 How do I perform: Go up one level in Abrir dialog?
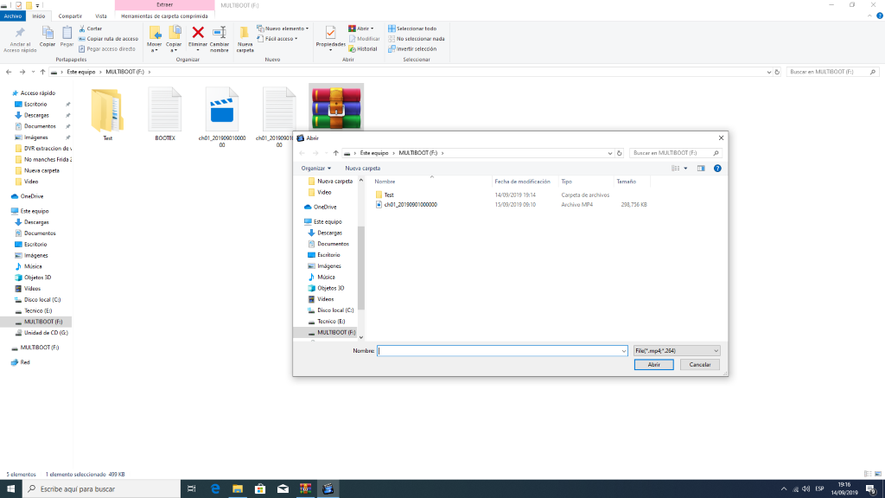pyautogui.click(x=335, y=153)
